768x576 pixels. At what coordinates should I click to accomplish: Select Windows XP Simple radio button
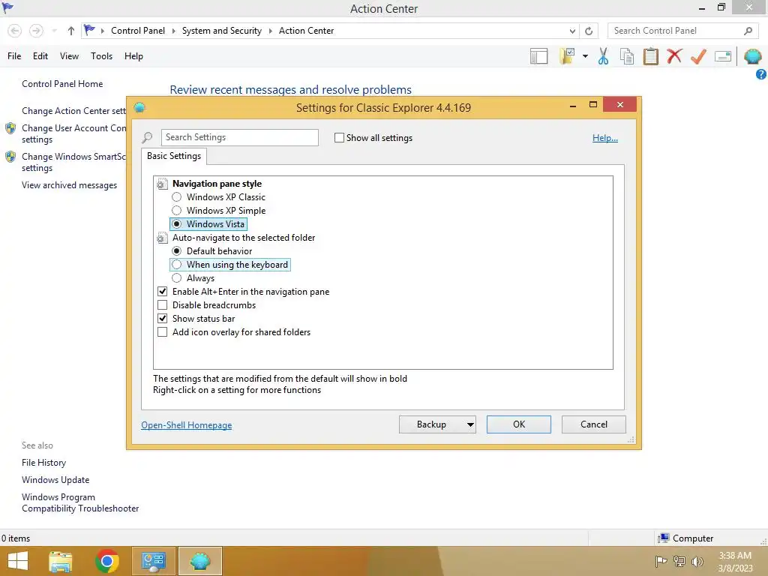177,211
